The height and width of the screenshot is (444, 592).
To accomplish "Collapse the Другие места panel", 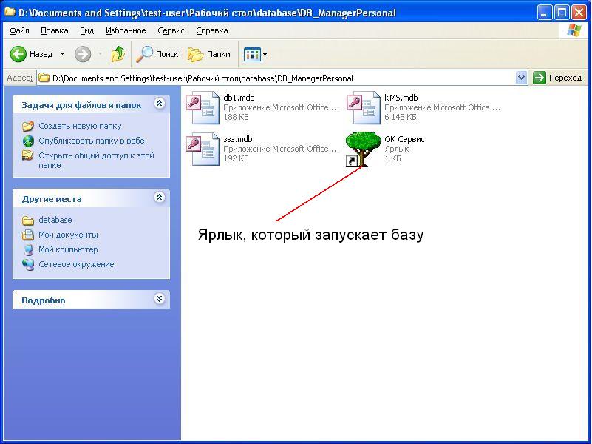I will [x=160, y=198].
